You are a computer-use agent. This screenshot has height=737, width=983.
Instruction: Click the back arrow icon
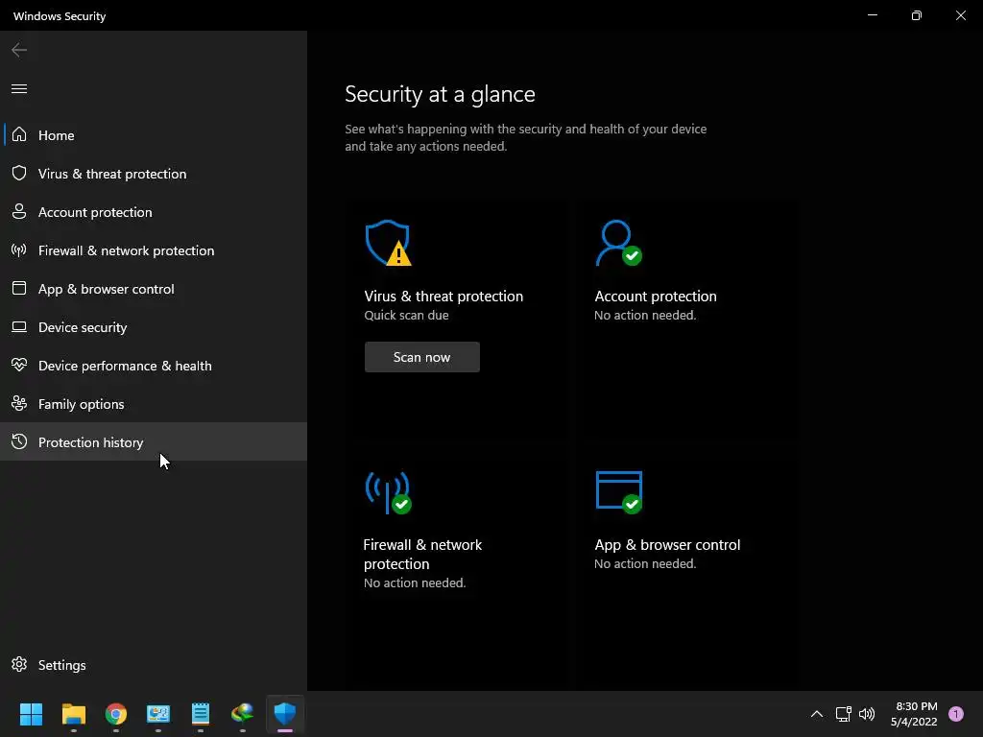pos(19,50)
